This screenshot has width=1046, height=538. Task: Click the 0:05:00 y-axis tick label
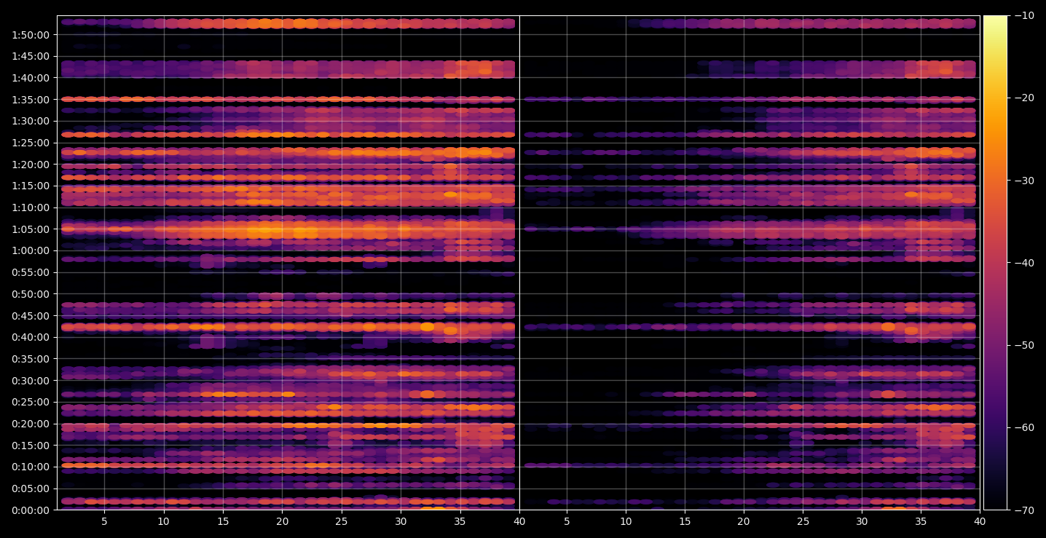coord(31,488)
